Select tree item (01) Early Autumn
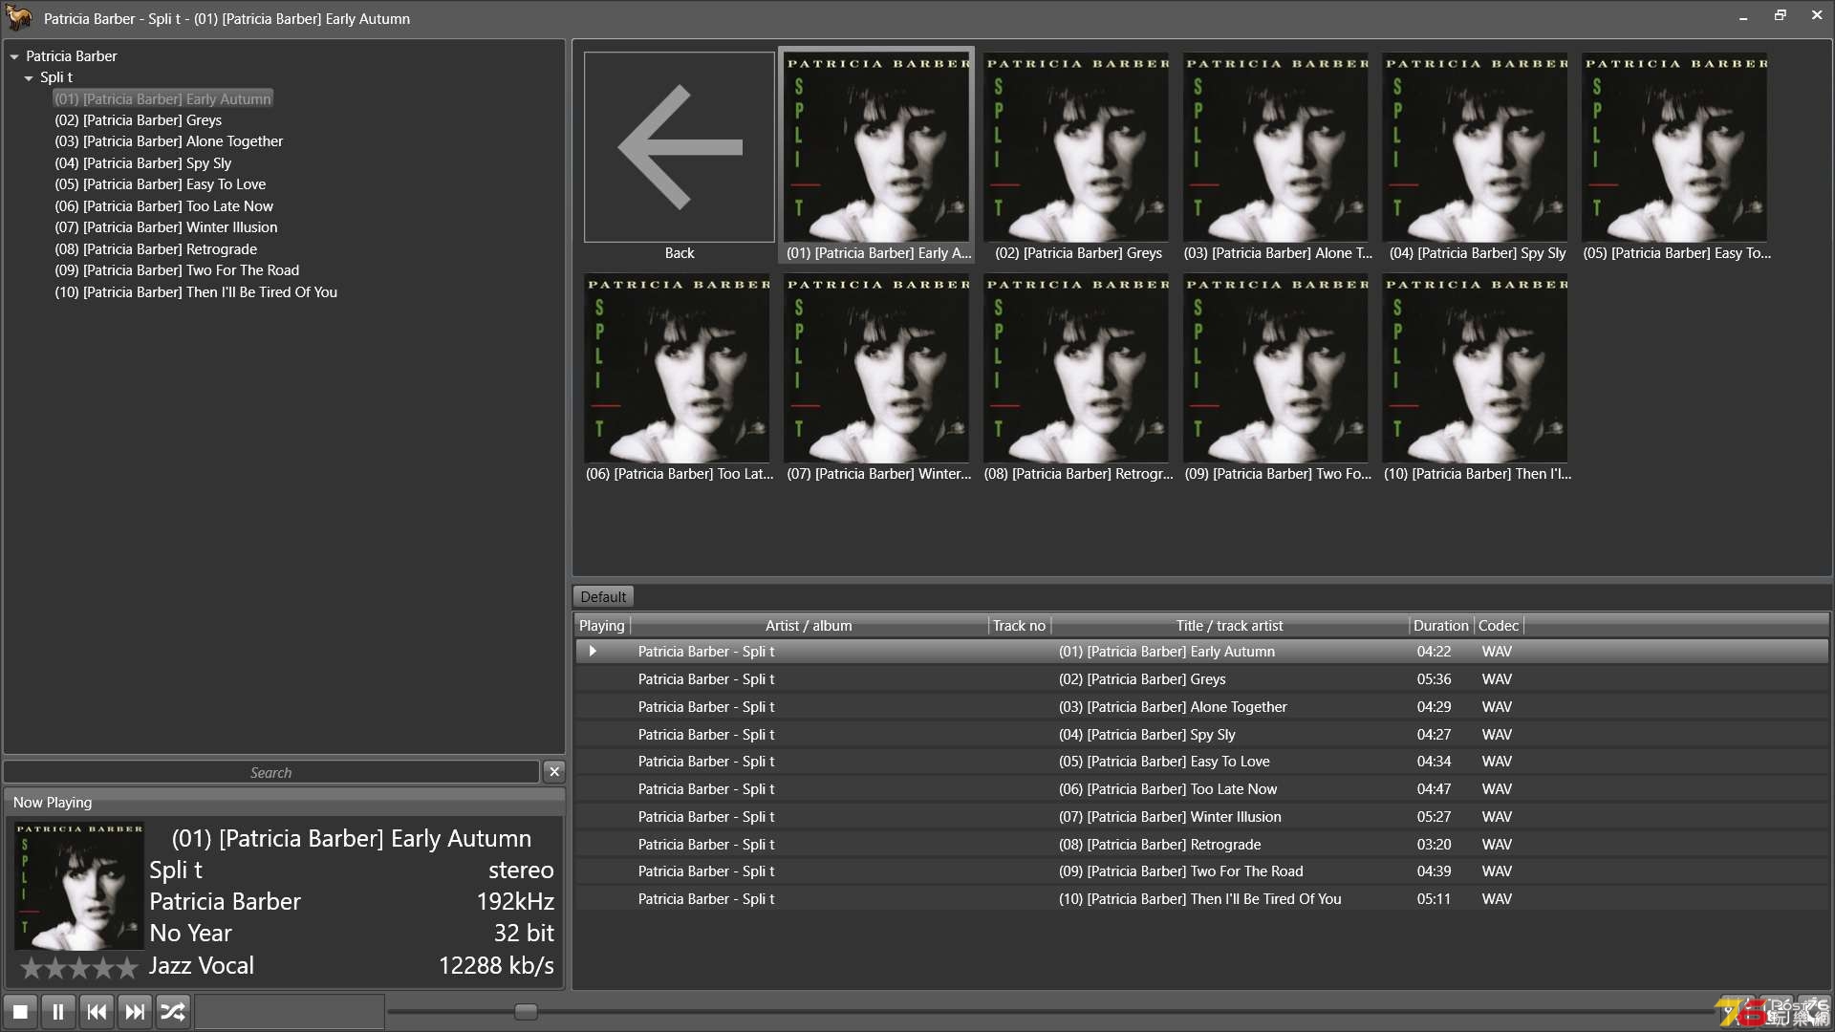Screen dimensions: 1835x1032 point(162,98)
